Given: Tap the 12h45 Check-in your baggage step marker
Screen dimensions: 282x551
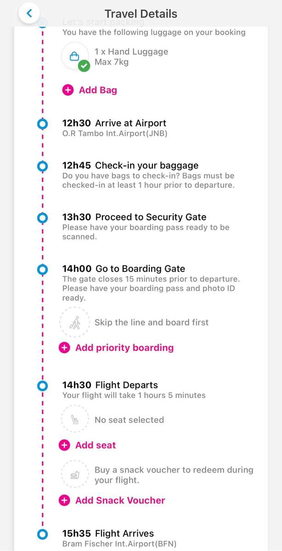Looking at the screenshot, I should click(x=42, y=167).
